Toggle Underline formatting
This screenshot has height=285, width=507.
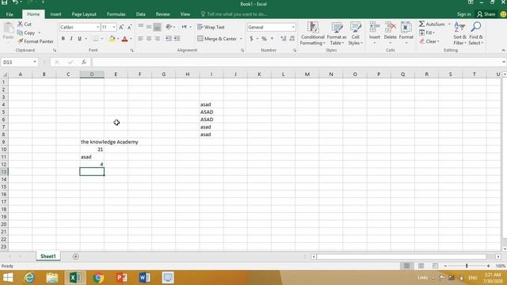tap(79, 39)
